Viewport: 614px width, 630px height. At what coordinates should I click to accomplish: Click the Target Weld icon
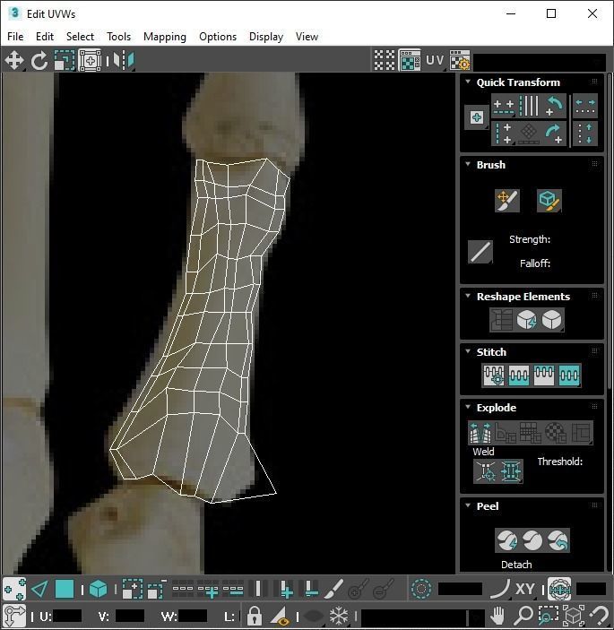[x=486, y=470]
